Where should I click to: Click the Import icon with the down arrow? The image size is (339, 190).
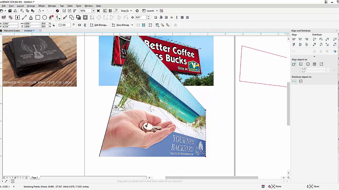tap(64, 11)
